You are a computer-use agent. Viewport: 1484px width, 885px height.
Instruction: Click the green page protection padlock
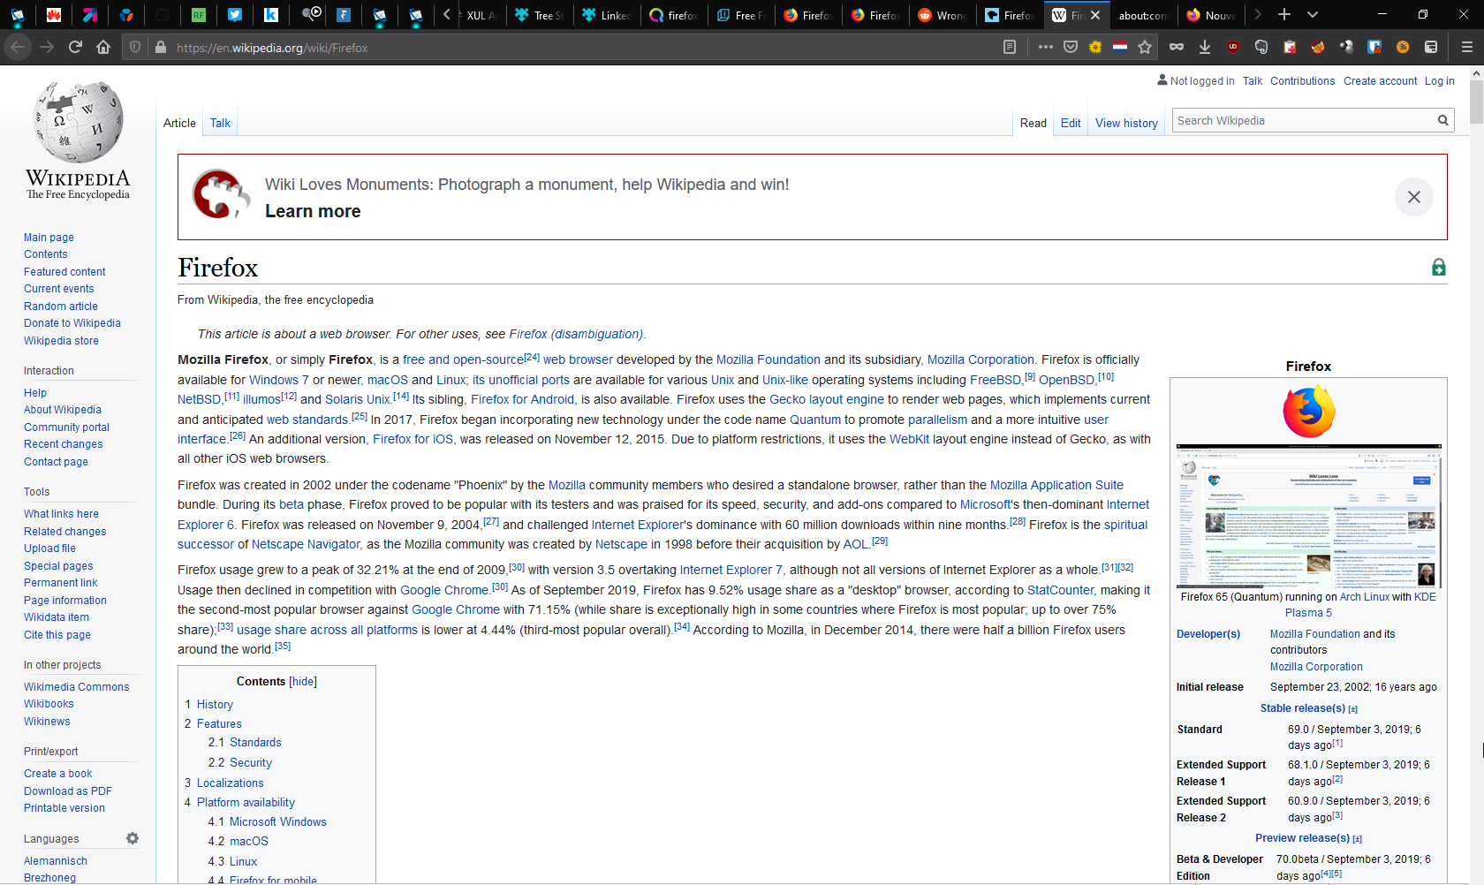(x=1438, y=268)
